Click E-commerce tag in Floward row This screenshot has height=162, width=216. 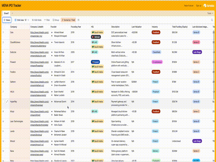157,62
